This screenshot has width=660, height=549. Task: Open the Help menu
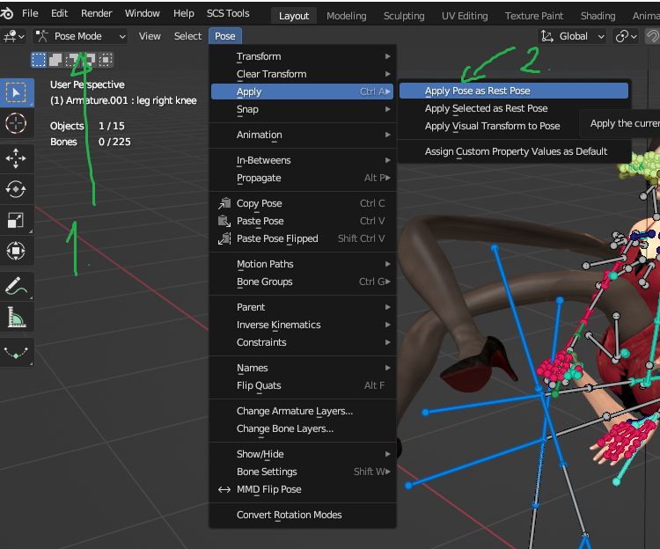click(184, 13)
